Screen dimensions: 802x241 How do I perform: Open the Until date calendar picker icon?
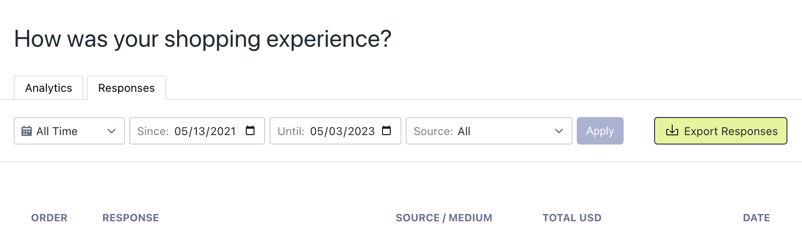pos(386,130)
